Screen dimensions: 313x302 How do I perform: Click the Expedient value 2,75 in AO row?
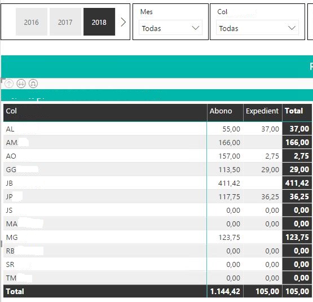pyautogui.click(x=272, y=156)
